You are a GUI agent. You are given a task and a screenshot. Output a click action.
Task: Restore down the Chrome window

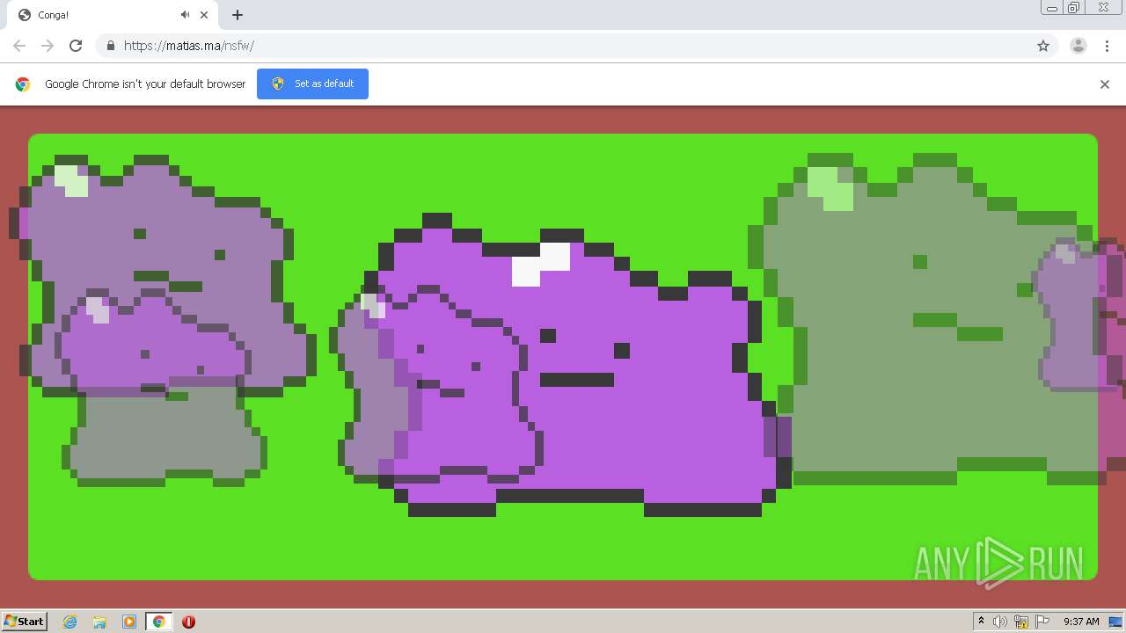(x=1074, y=8)
